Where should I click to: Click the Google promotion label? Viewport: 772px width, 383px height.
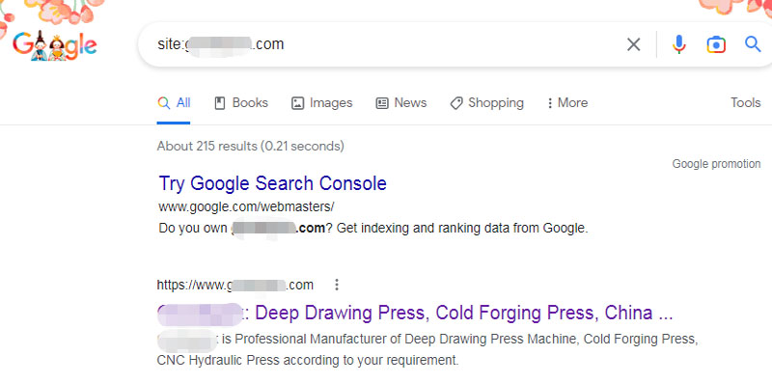(716, 164)
